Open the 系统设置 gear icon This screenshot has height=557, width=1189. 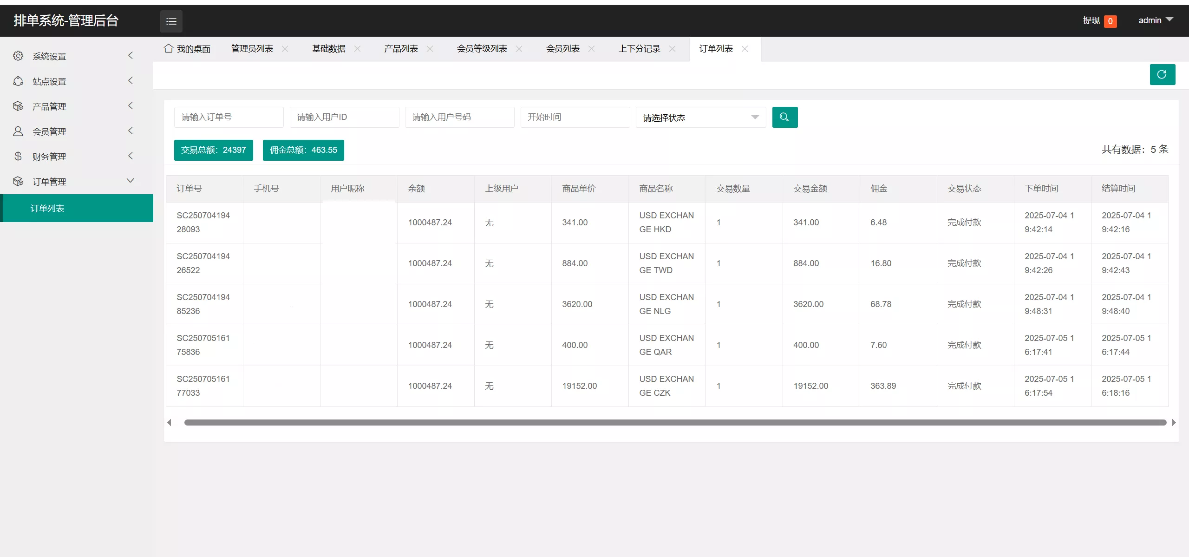[x=19, y=56]
